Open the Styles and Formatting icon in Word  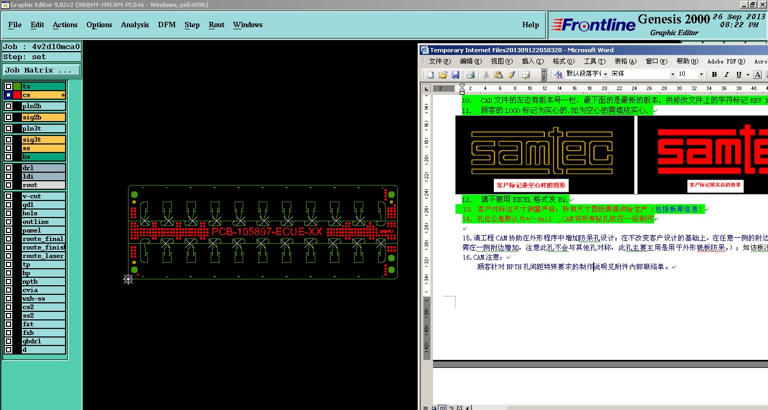558,75
